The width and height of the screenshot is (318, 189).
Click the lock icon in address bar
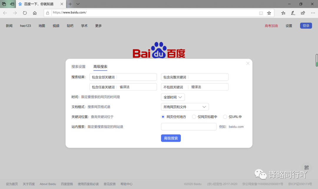coord(48,13)
